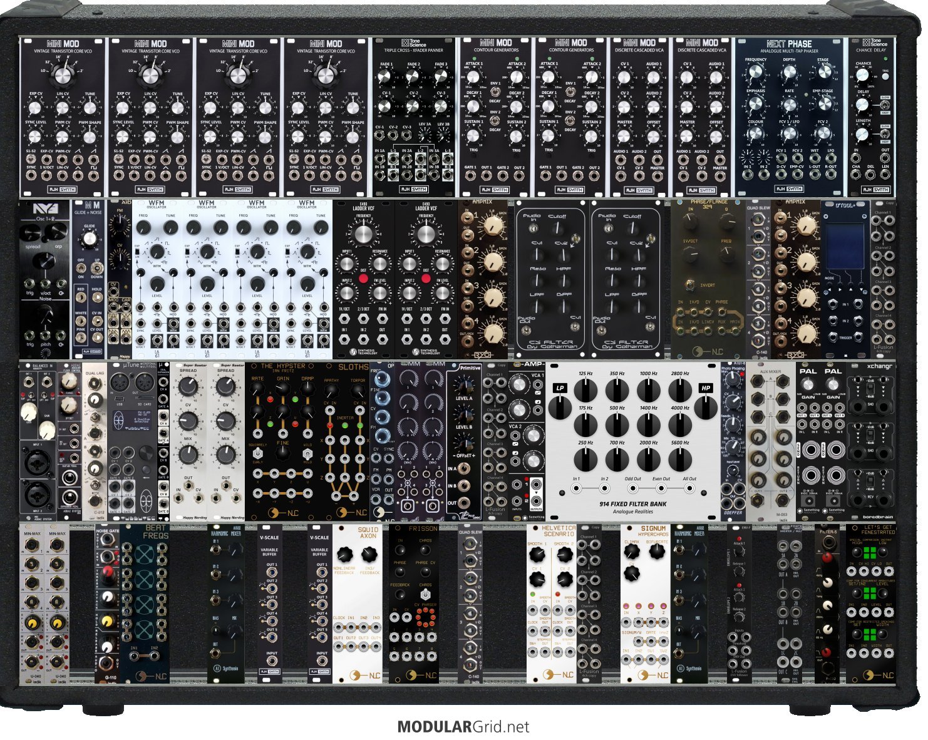The width and height of the screenshot is (928, 740).
Task: Click the 'SQUID AXON' module title
Action: point(368,533)
